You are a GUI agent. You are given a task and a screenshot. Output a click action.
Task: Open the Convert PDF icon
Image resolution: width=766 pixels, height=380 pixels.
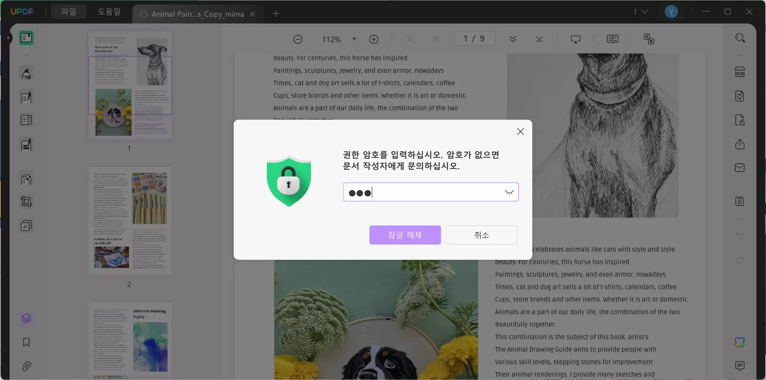[740, 96]
